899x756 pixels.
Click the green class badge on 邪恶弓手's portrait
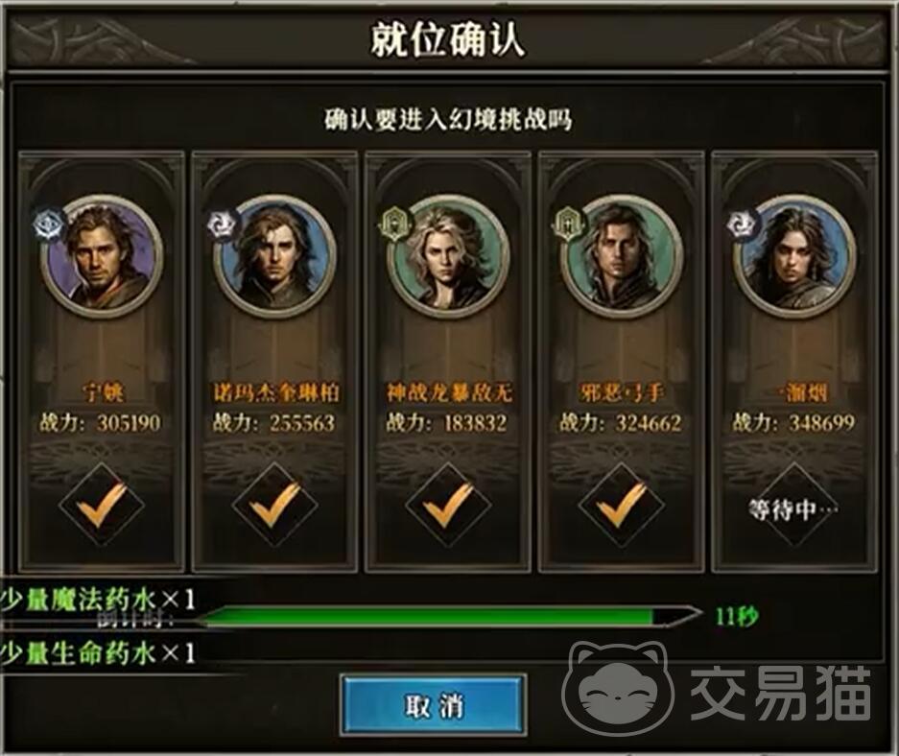[x=568, y=224]
